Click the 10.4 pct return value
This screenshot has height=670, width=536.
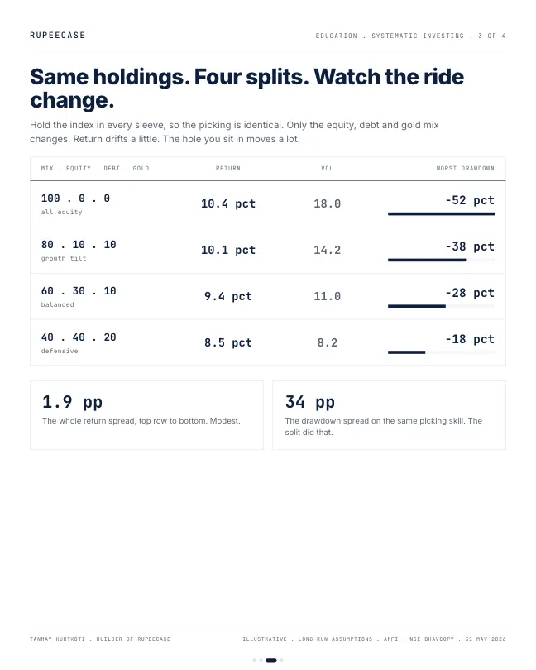[227, 203]
